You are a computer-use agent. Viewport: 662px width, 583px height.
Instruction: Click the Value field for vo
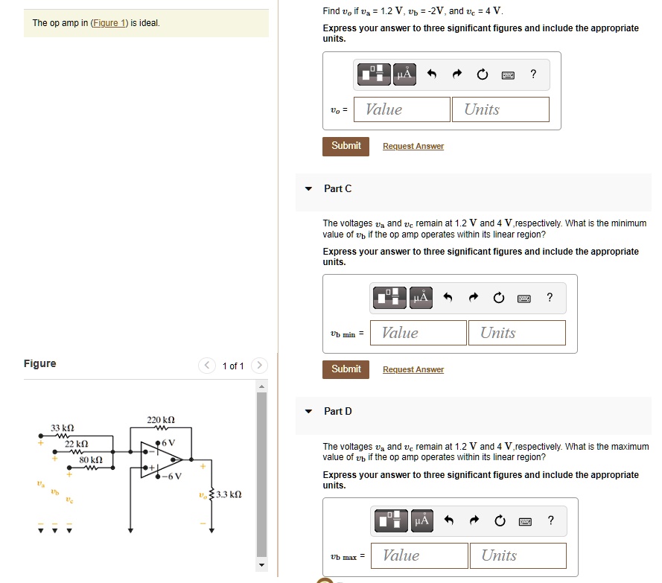[x=401, y=109]
